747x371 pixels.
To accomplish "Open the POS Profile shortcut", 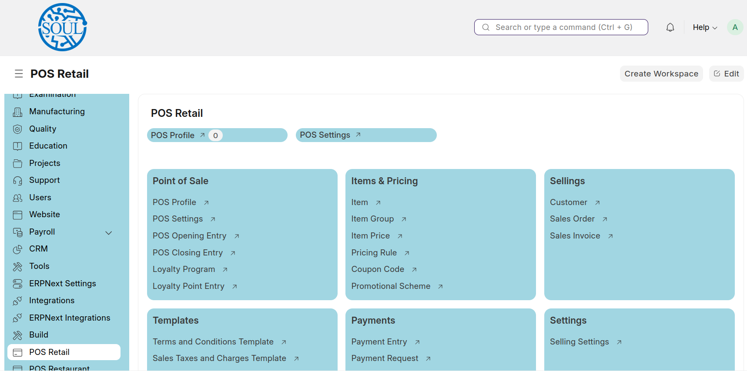I will point(217,135).
